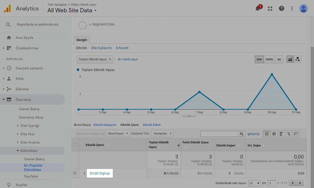
Task: Switch chart granularity to Hafta
Action: 269,59
